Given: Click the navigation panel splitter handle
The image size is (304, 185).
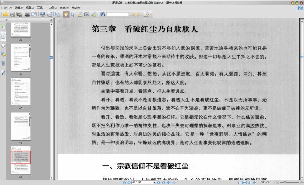Looking at the screenshot, I should [x=51, y=57].
